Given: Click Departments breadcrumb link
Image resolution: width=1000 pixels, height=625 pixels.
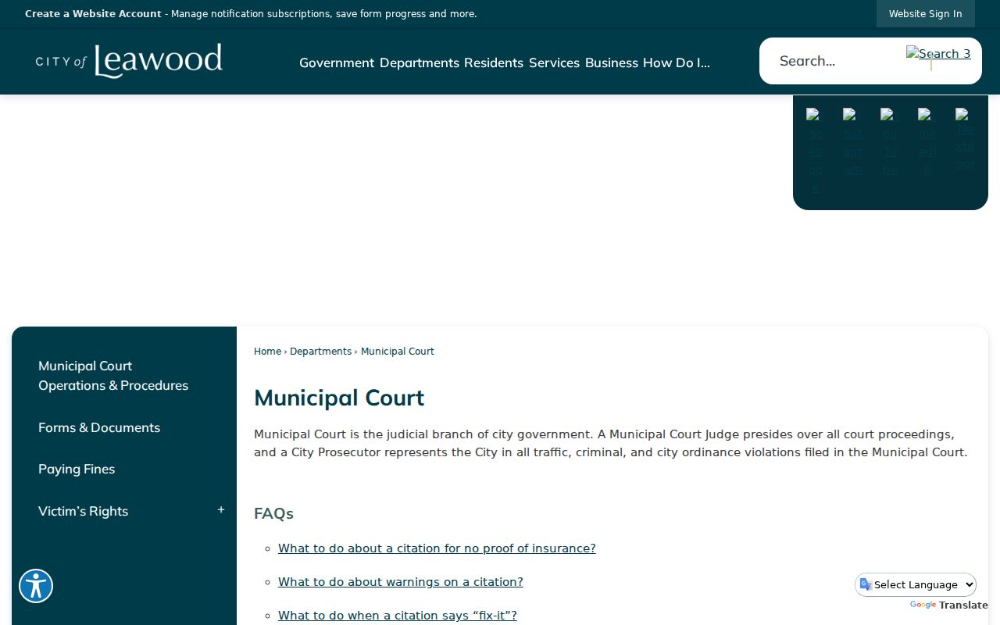Looking at the screenshot, I should pyautogui.click(x=320, y=352).
